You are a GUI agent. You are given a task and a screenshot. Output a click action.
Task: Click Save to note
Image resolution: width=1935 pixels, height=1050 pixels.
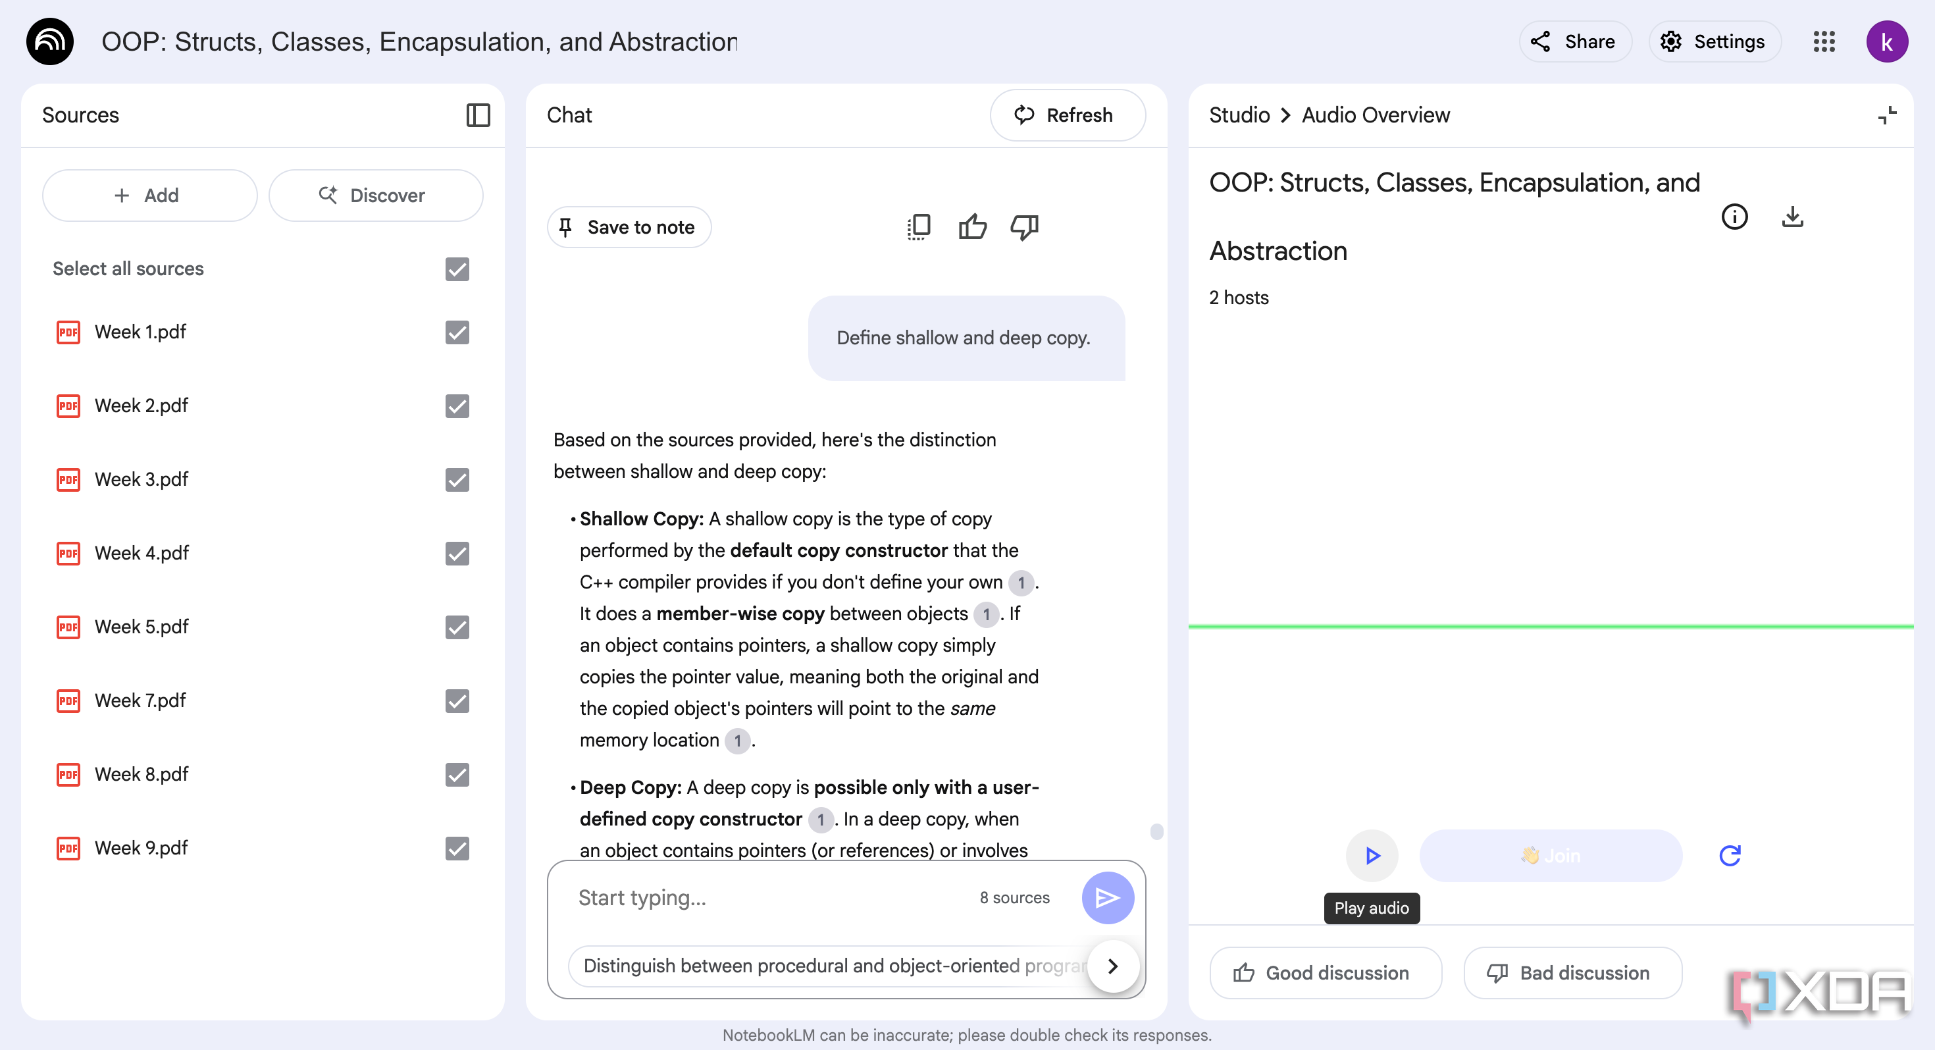(x=629, y=227)
